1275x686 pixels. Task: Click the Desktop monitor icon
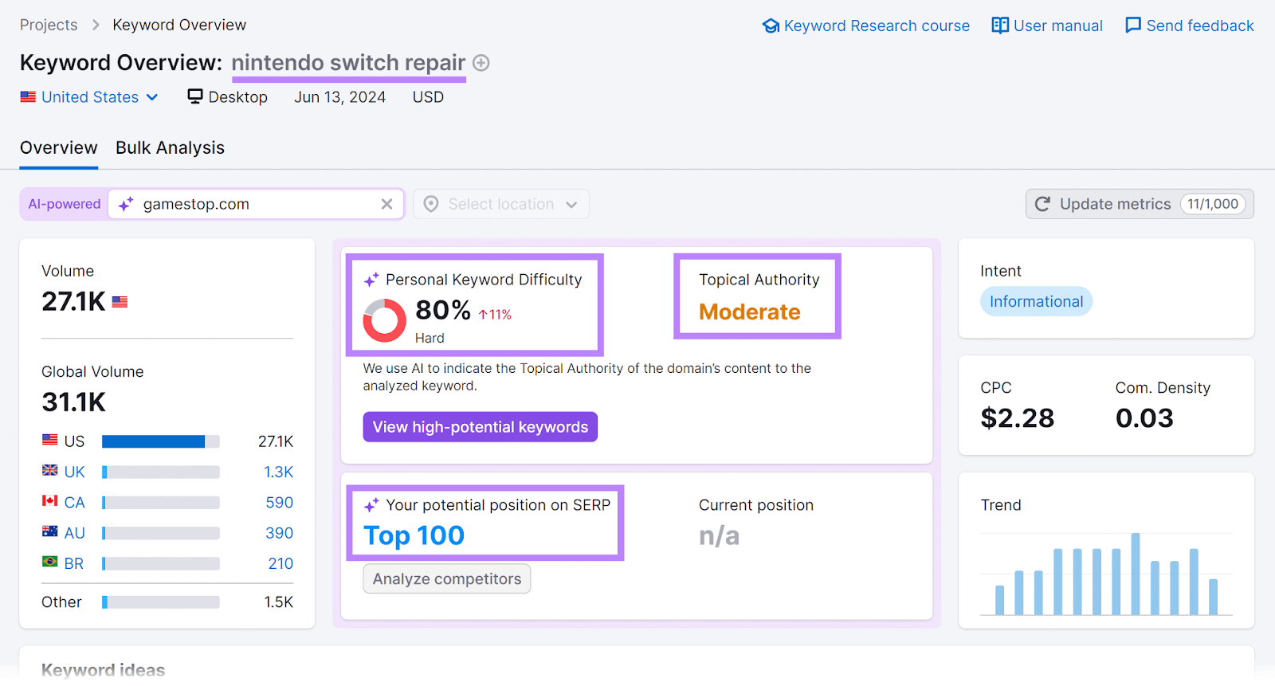click(x=194, y=96)
